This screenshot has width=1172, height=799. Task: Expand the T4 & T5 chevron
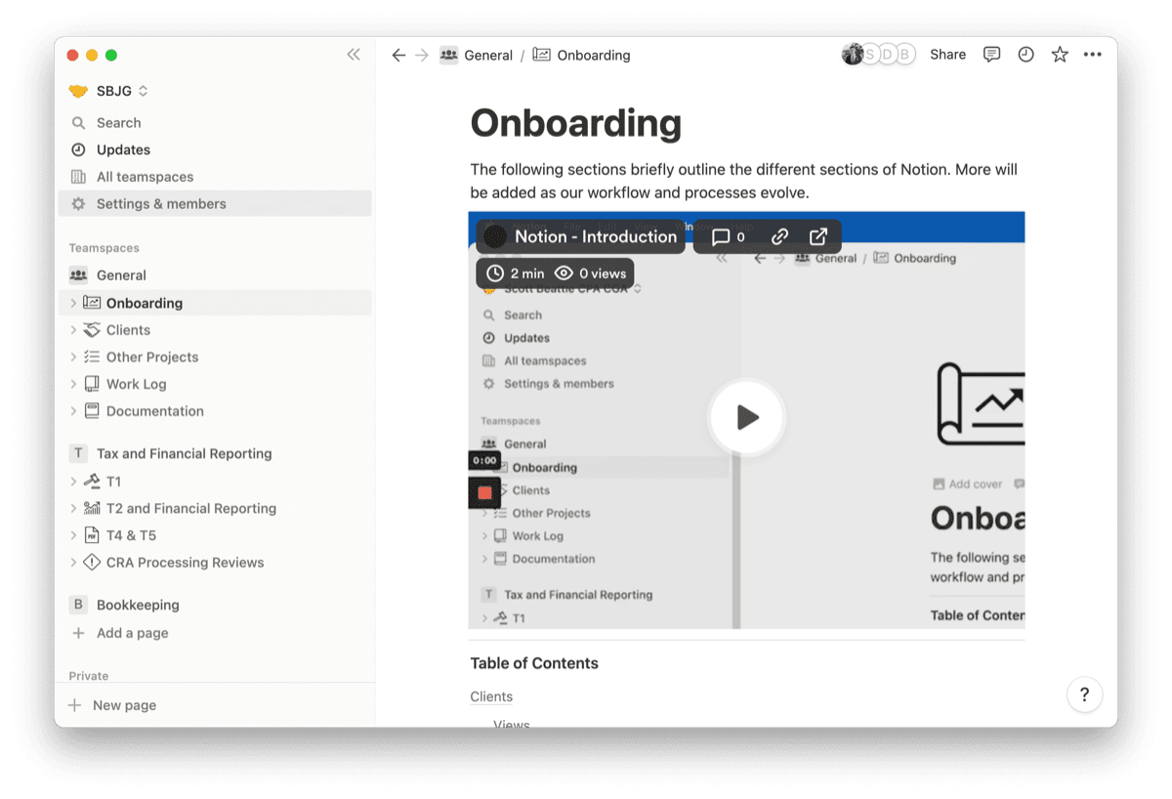73,535
